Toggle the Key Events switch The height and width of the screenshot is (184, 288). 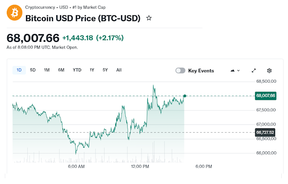180,71
